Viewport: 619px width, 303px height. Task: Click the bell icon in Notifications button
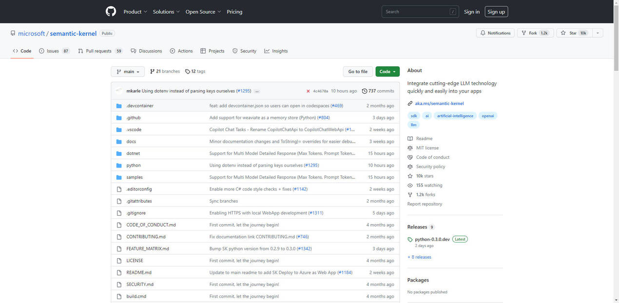pos(483,33)
